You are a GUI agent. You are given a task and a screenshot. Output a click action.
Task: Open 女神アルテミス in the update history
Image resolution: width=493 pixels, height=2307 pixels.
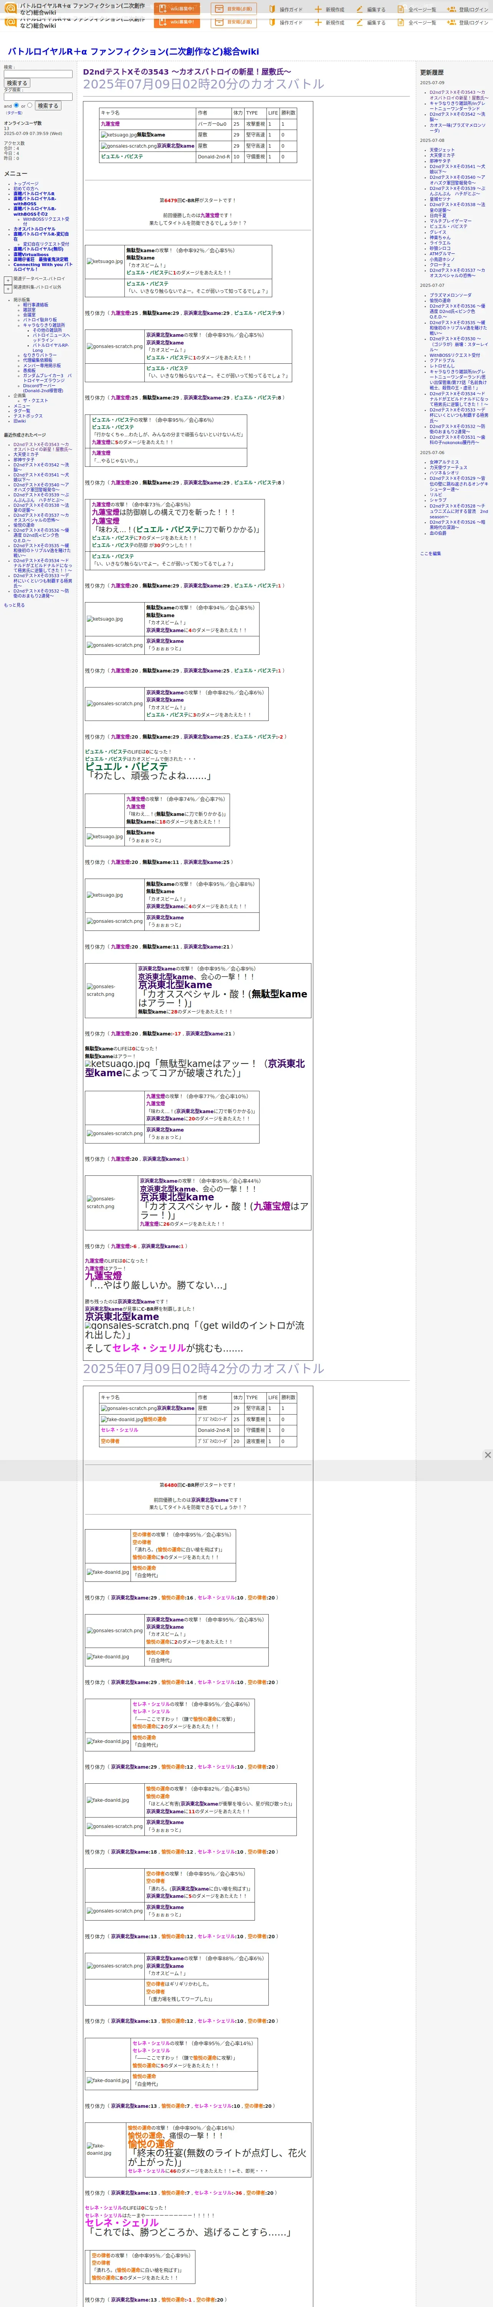(x=444, y=462)
